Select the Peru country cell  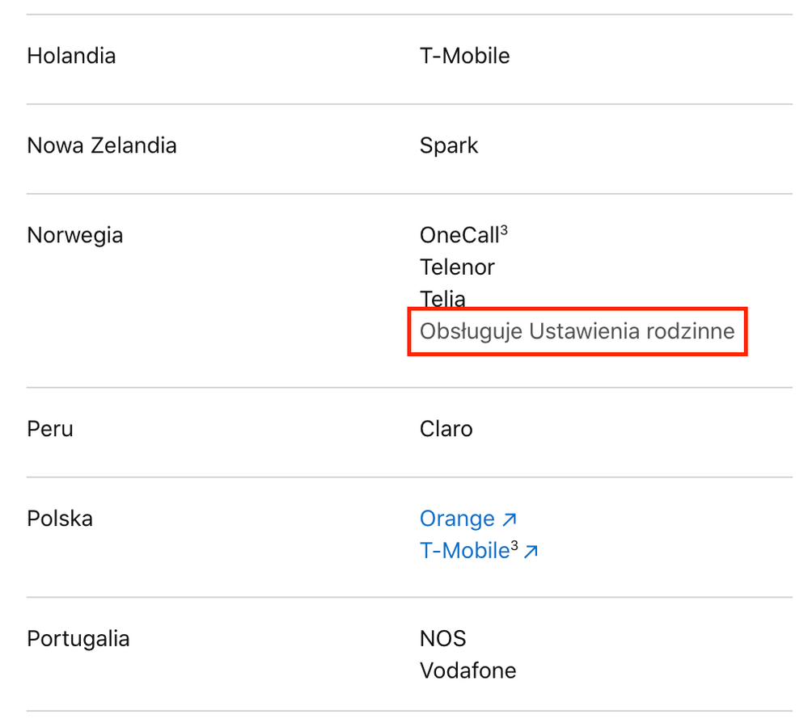50,429
